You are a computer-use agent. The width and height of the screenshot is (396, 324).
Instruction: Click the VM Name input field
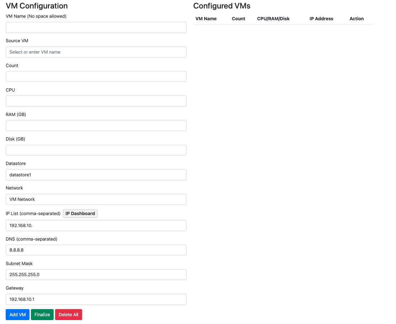tap(96, 28)
